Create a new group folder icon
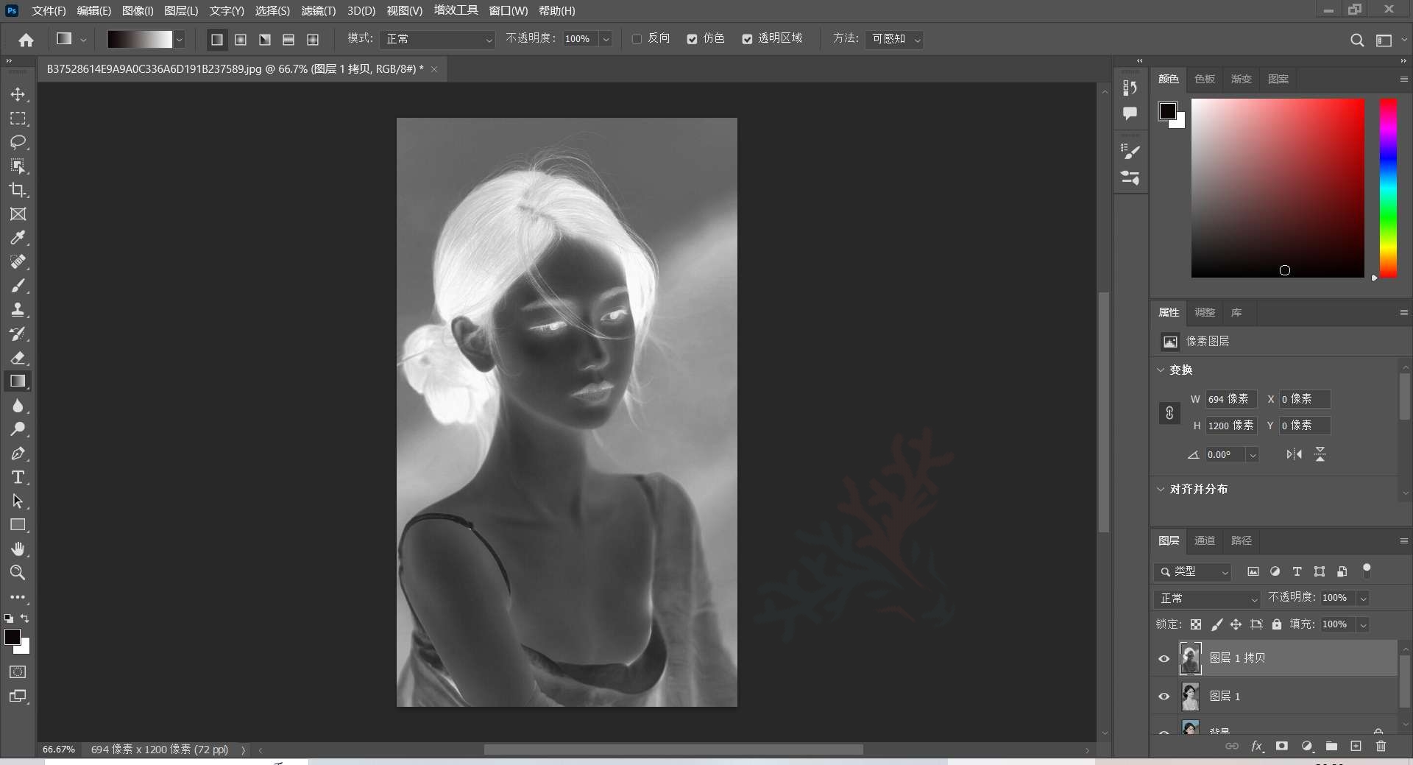Image resolution: width=1413 pixels, height=765 pixels. click(1331, 747)
